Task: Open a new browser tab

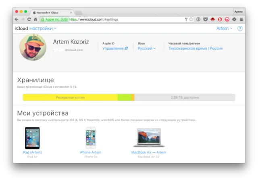Action: pos(79,13)
